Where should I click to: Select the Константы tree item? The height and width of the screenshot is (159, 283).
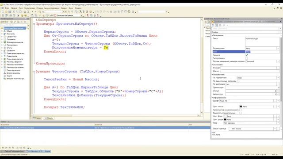pyautogui.click(x=11, y=34)
